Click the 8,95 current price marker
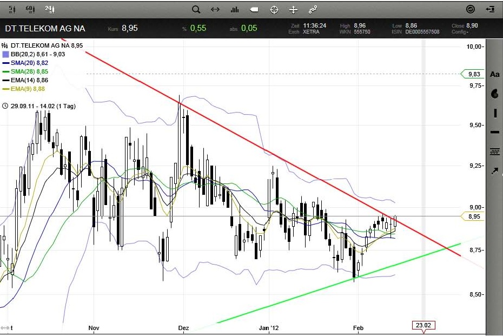Image resolution: width=503 pixels, height=336 pixels. (x=472, y=216)
